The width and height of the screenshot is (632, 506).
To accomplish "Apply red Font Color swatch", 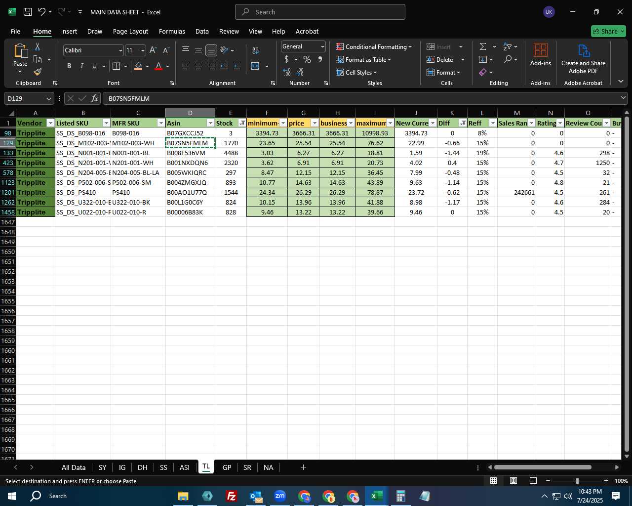I will pos(158,66).
